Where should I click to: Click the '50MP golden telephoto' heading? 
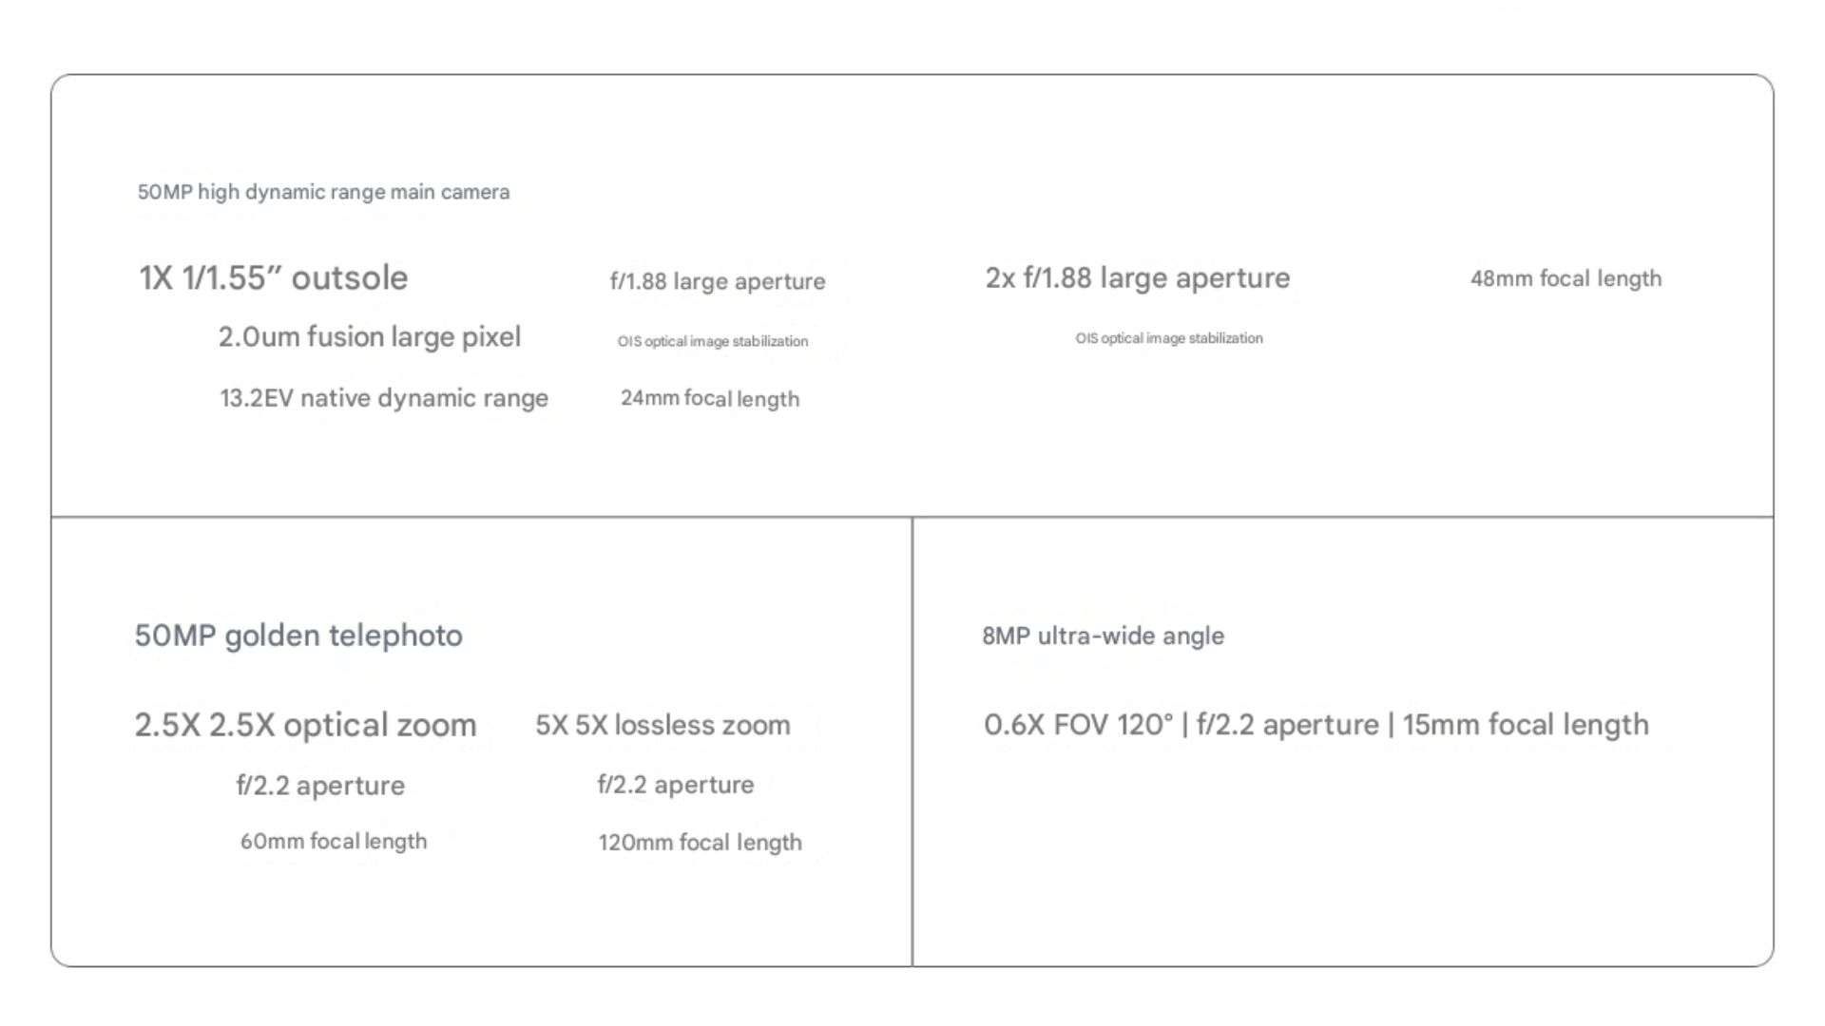click(x=298, y=636)
